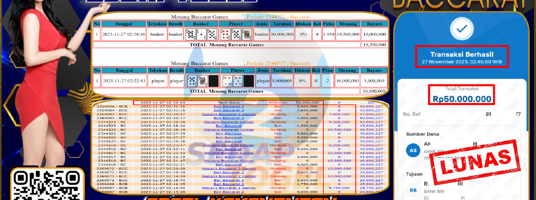Open Menang Baccarat 3 Games link at 02:30:47
This screenshot has height=200, width=536.
click(229, 114)
